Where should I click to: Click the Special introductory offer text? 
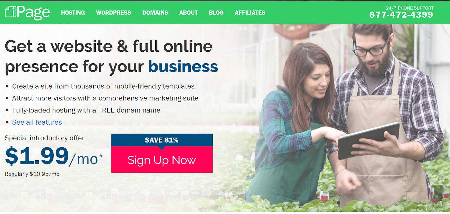point(44,138)
